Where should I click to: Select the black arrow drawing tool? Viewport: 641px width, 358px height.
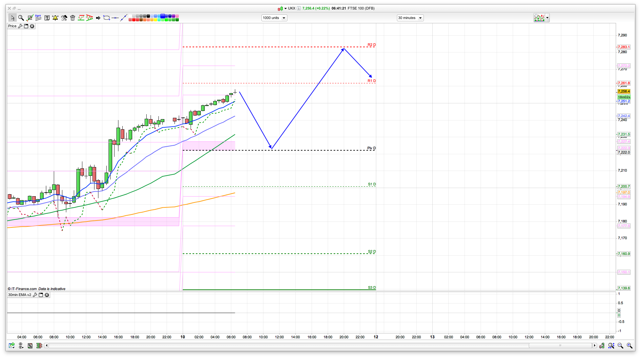pyautogui.click(x=98, y=18)
